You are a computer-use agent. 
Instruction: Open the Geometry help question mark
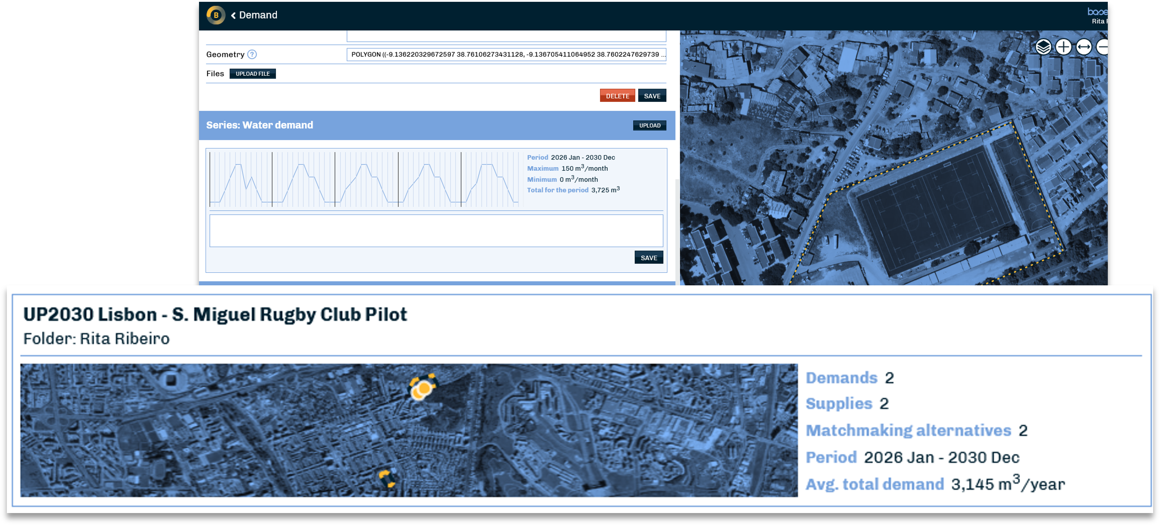click(x=252, y=54)
